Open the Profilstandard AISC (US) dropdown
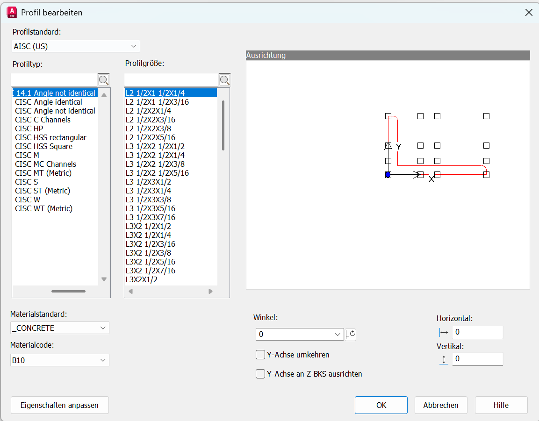This screenshot has width=539, height=421. pos(76,46)
